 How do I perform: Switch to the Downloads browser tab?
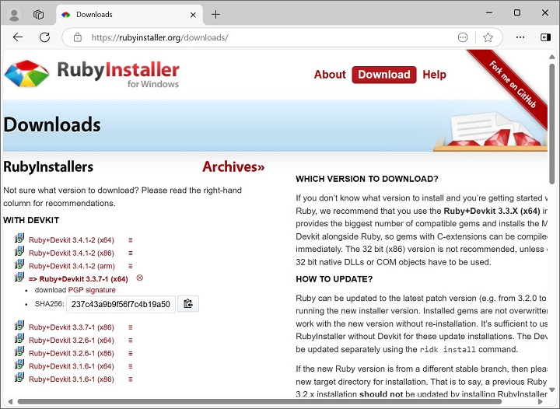[129, 15]
